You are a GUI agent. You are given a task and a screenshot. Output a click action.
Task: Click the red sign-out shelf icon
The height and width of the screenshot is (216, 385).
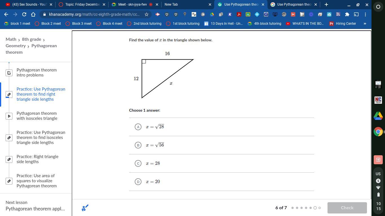(x=378, y=159)
